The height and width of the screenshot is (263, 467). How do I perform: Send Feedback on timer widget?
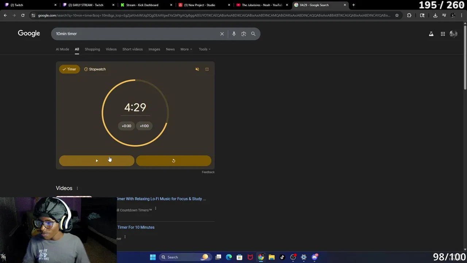click(208, 172)
